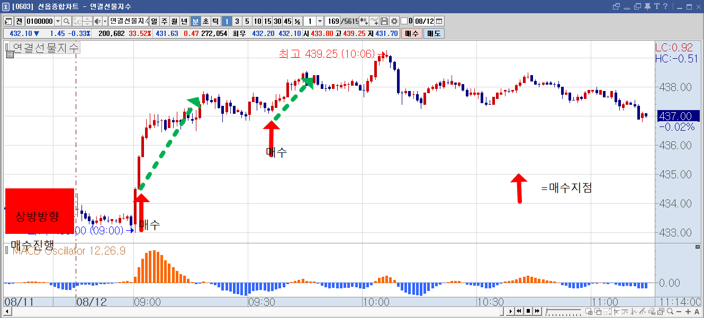Click the crosshair cursor icon at bottom
The image size is (704, 318).
tap(616, 312)
